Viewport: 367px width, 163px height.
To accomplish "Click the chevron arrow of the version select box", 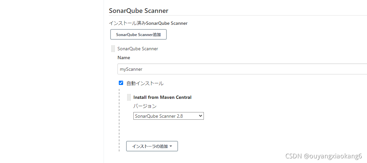I will coord(200,116).
